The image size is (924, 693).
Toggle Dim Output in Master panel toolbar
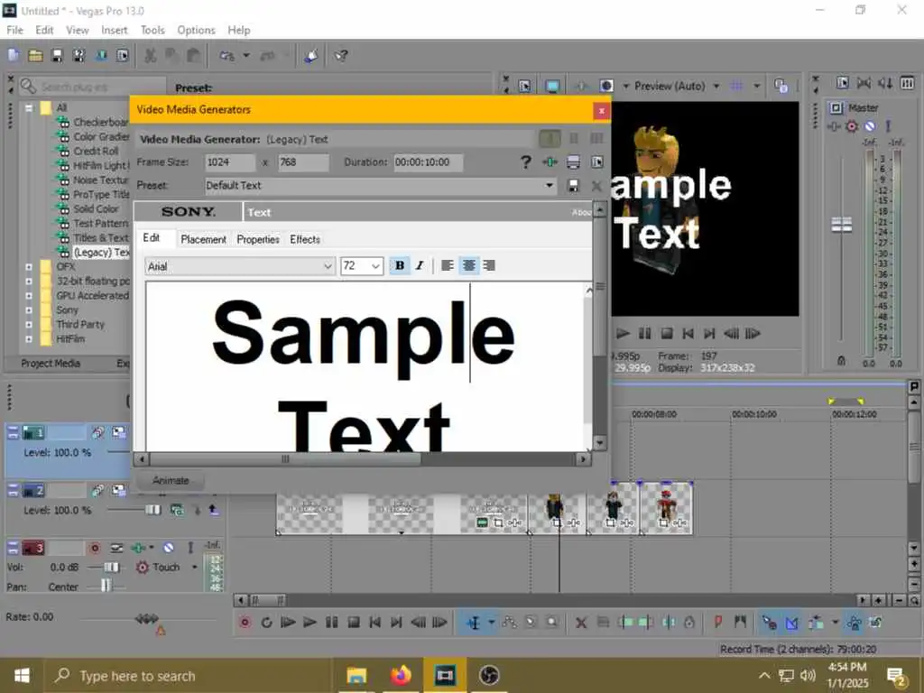click(x=885, y=83)
